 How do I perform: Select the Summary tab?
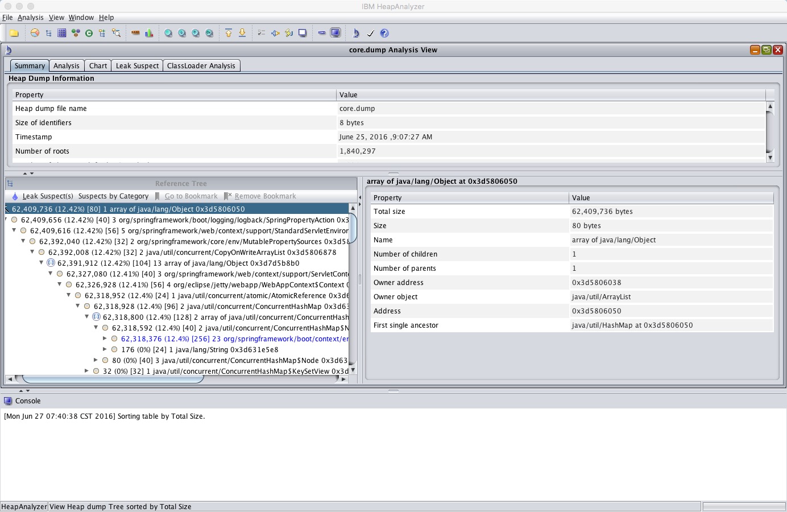30,65
